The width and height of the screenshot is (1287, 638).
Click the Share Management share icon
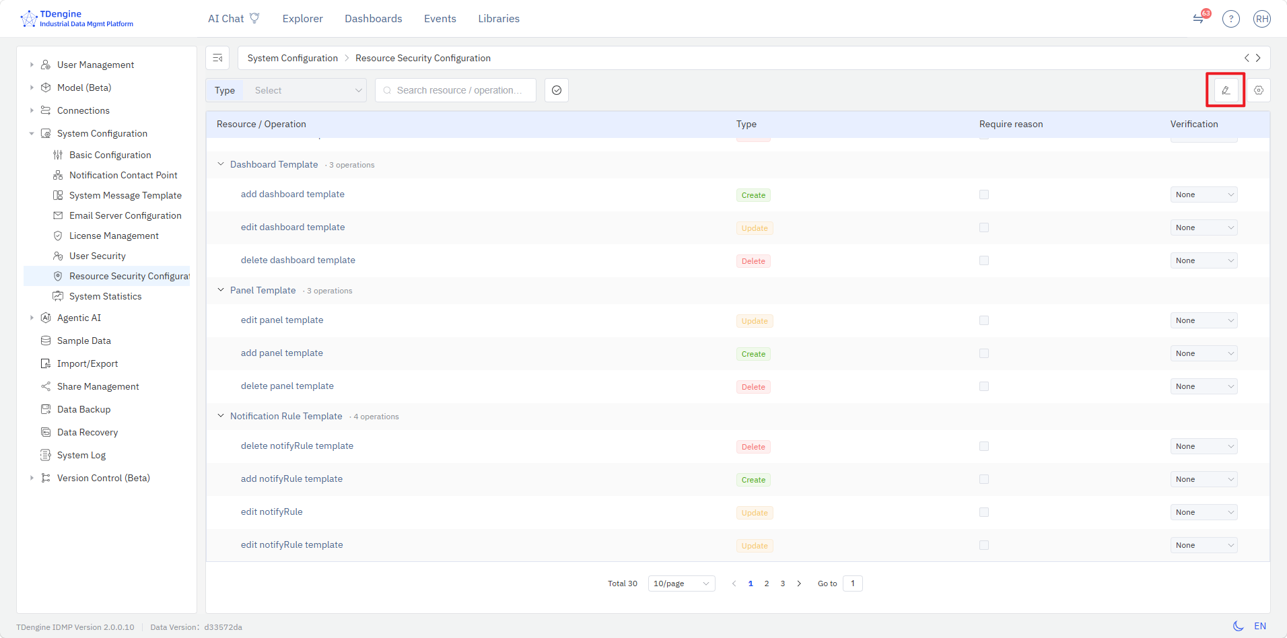[46, 386]
